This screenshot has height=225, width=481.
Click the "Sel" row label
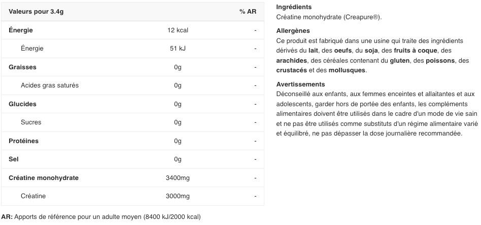tap(14, 159)
